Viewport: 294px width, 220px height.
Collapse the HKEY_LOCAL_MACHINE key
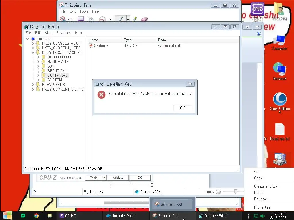coord(33,52)
